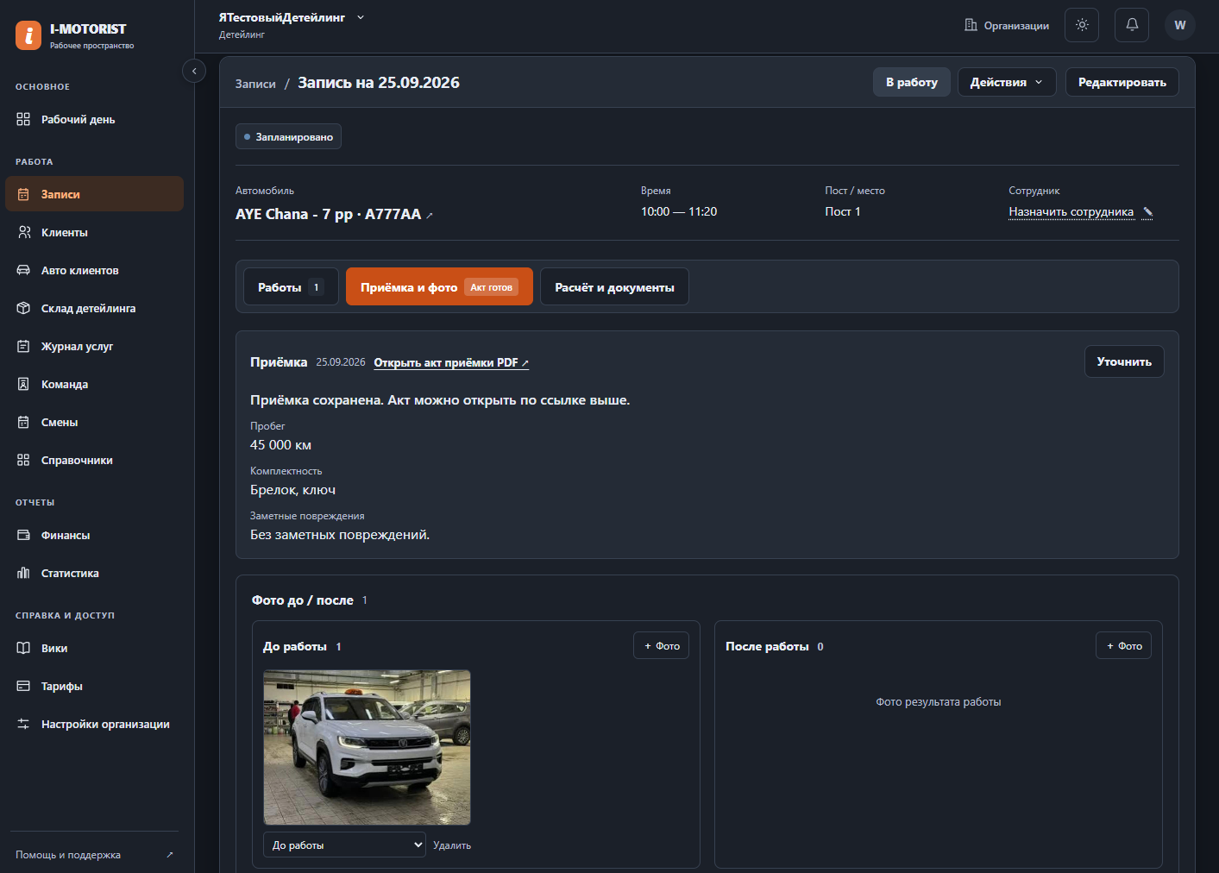
Task: Expand the ЯТестовыйДетейлинг organization selector
Action: point(292,17)
